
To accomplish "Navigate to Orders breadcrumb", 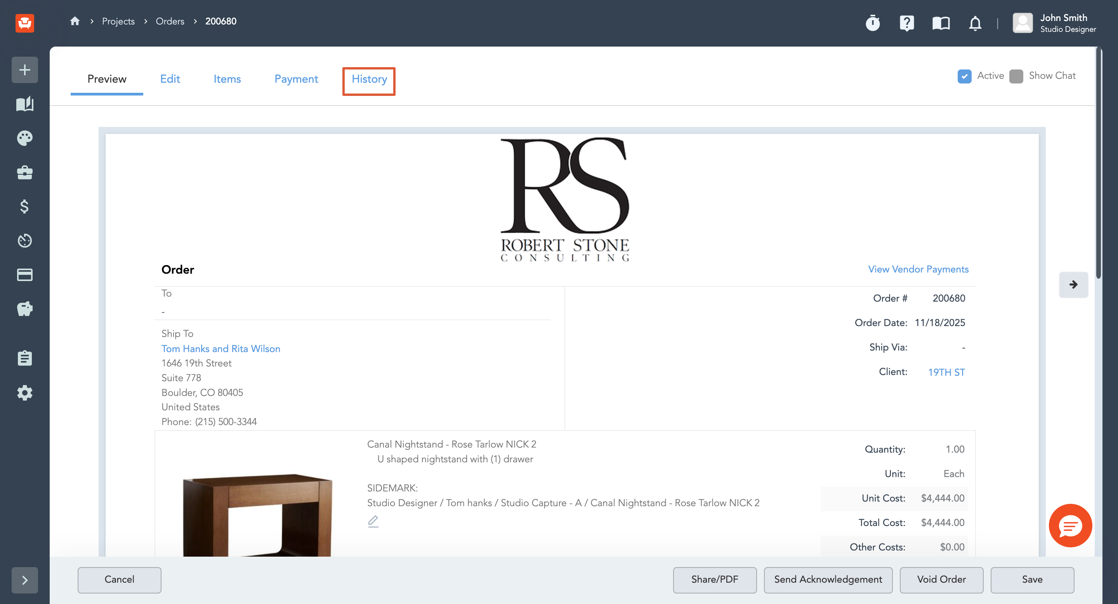I will point(170,21).
